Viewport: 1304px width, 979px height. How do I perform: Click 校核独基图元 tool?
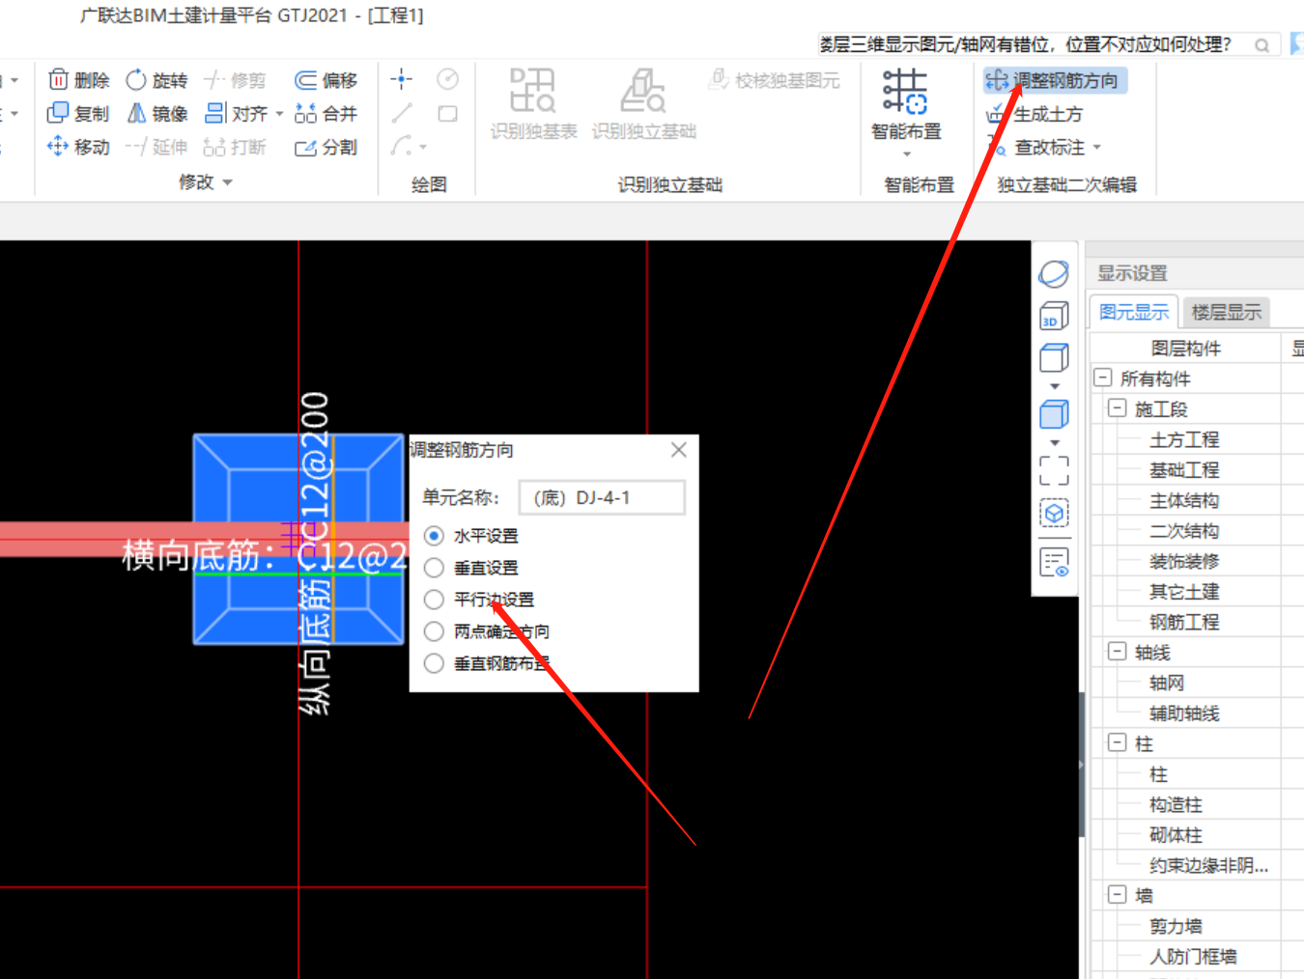pyautogui.click(x=775, y=80)
